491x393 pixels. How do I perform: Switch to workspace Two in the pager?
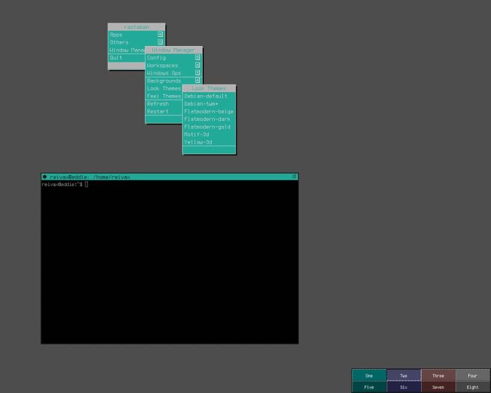click(x=404, y=376)
